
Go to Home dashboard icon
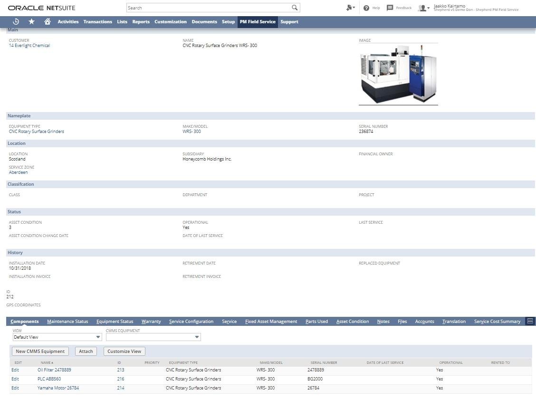(x=48, y=21)
